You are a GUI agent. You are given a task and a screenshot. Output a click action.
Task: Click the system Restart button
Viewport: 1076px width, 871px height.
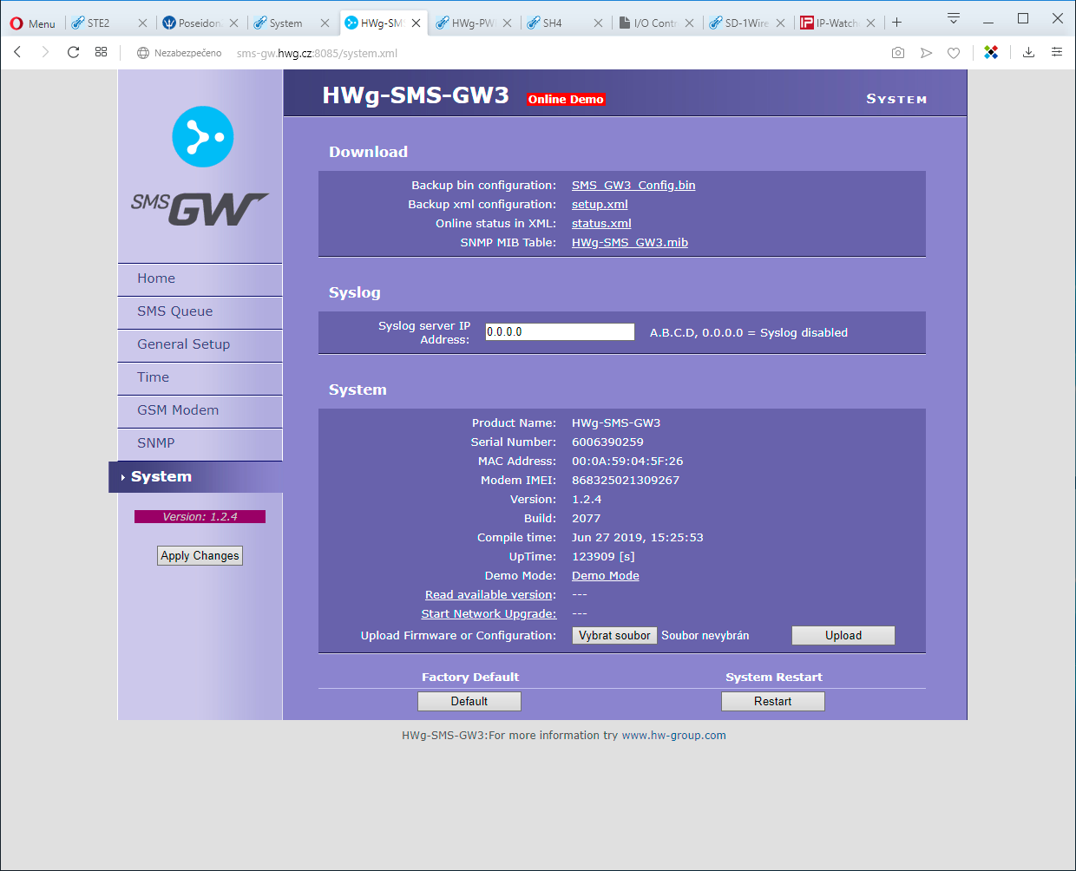click(x=773, y=702)
